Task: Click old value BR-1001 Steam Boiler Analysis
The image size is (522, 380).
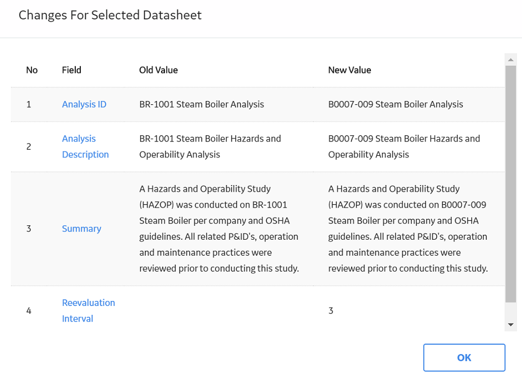Action: (x=201, y=104)
